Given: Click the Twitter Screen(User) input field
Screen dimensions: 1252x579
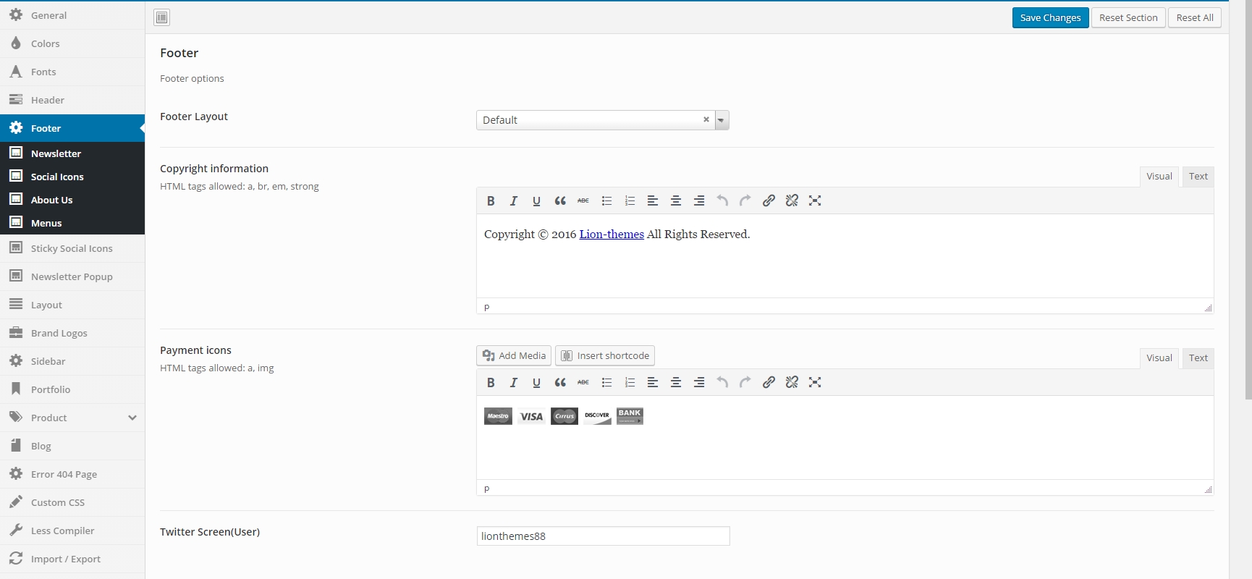Looking at the screenshot, I should (604, 536).
